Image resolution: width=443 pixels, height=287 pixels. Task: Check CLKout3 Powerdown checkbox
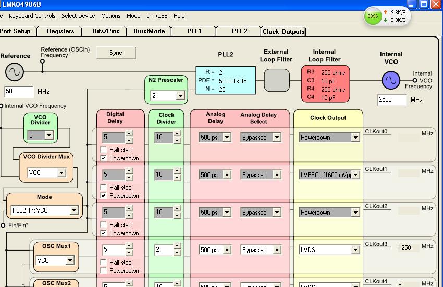[x=103, y=271]
